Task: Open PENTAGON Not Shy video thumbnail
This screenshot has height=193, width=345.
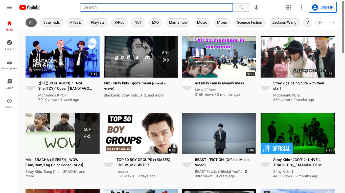Action: 62,57
